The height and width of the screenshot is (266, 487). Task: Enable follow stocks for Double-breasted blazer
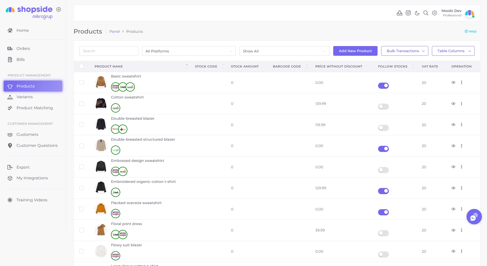383,128
